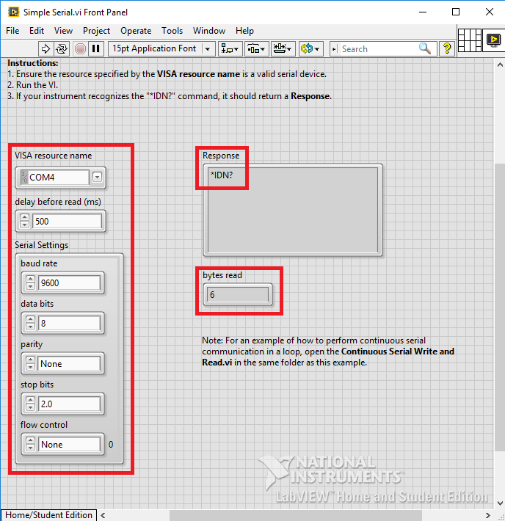The height and width of the screenshot is (521, 505).
Task: Decrement the flow control setting
Action: pos(30,448)
